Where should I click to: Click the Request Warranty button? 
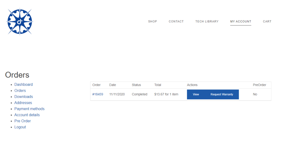[222, 95]
